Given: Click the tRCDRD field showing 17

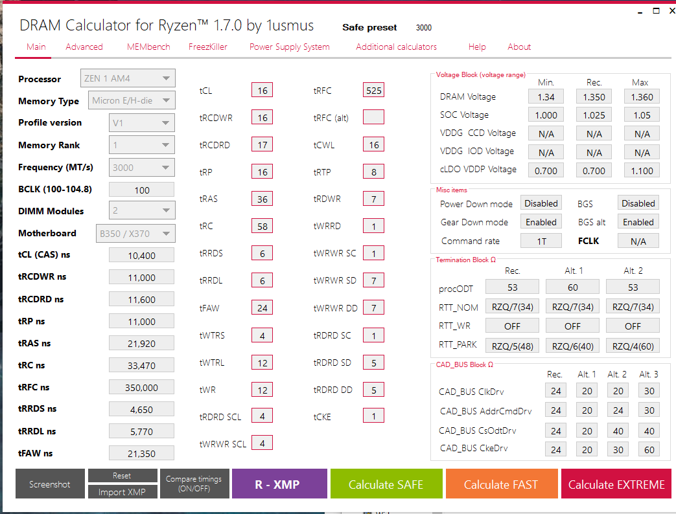Looking at the screenshot, I should pos(262,144).
